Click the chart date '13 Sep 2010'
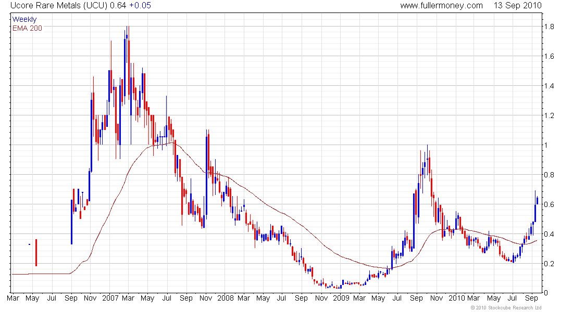 [x=517, y=6]
